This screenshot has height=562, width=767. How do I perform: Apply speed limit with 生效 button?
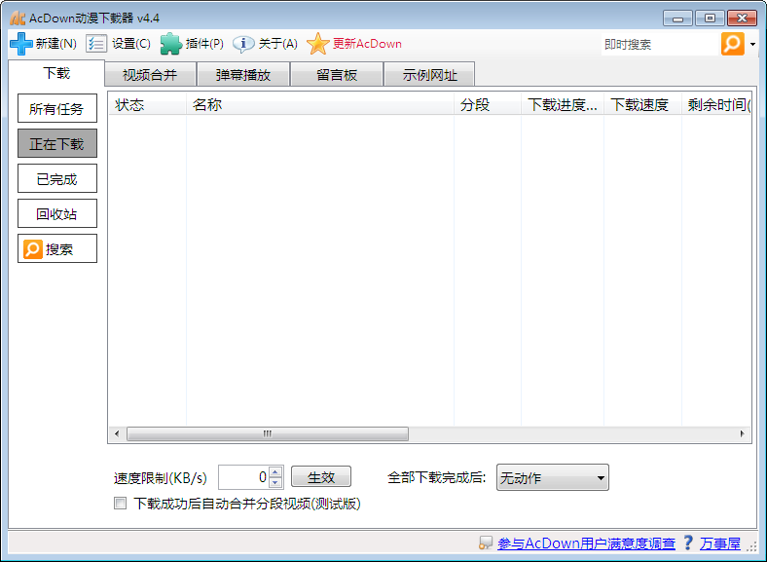321,477
